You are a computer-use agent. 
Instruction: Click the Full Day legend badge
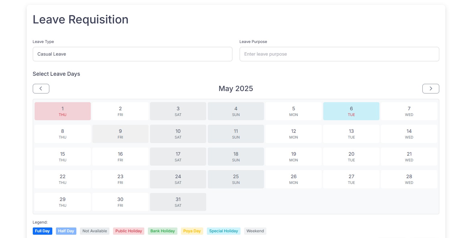(42, 231)
